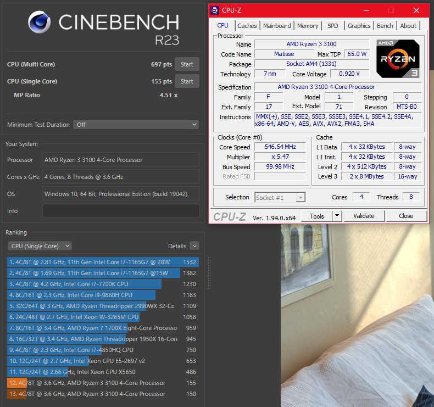Click the Max TDP value 65.0 W
This screenshot has width=434, height=407.
pyautogui.click(x=357, y=54)
